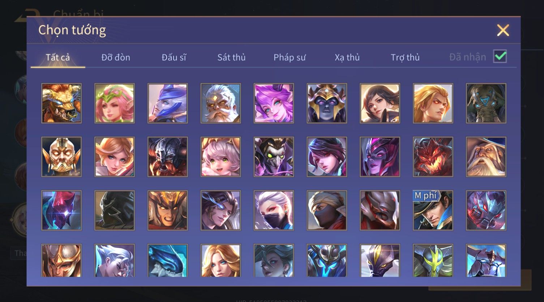Image resolution: width=544 pixels, height=302 pixels.
Task: Close the 'Chọn tướng' dialog
Action: [x=503, y=30]
